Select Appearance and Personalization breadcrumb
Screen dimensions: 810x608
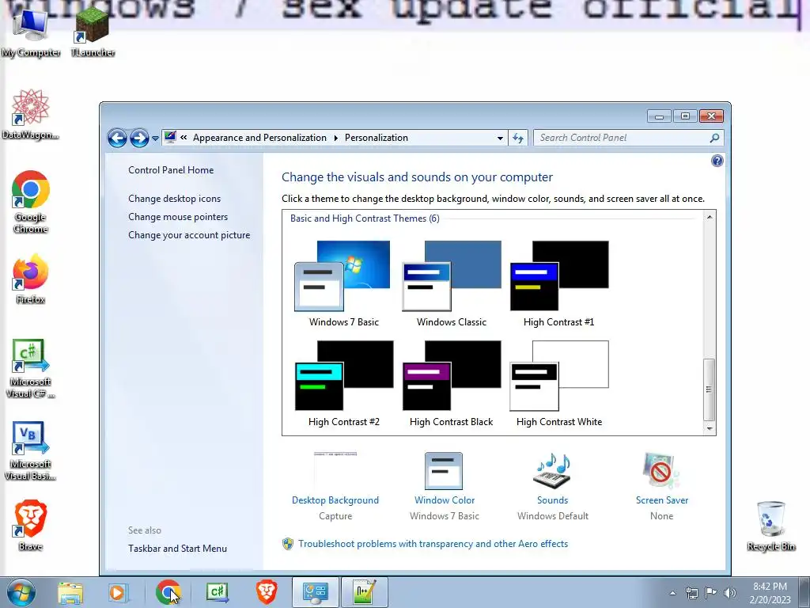(259, 138)
